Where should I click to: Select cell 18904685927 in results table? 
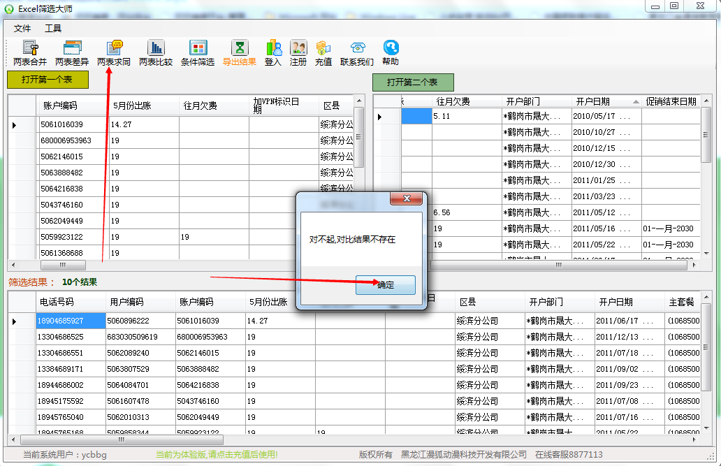pos(70,321)
